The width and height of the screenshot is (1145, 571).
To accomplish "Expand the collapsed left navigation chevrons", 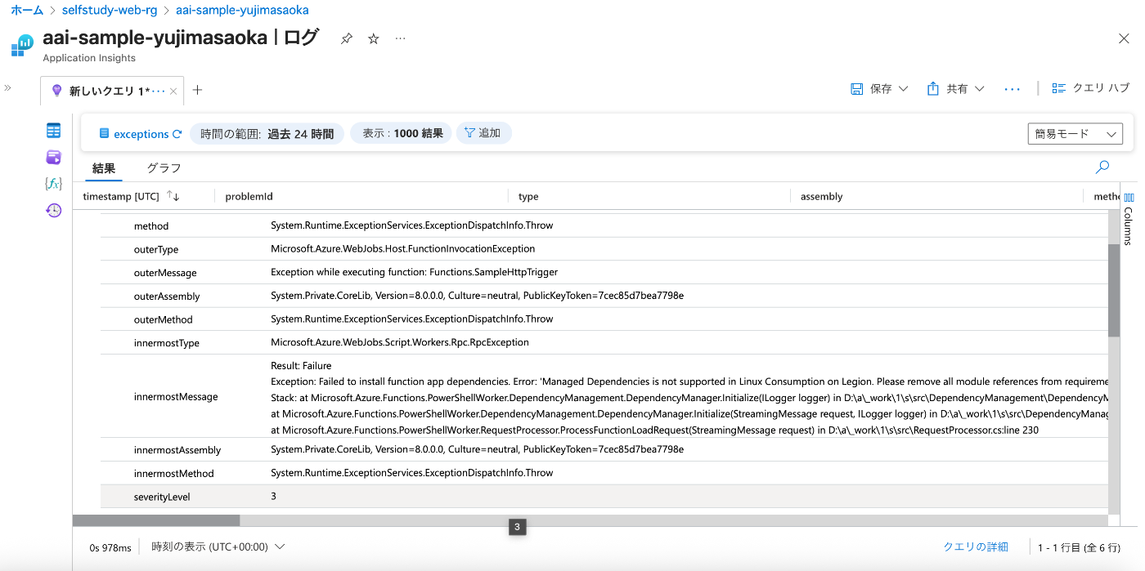I will pyautogui.click(x=7, y=87).
